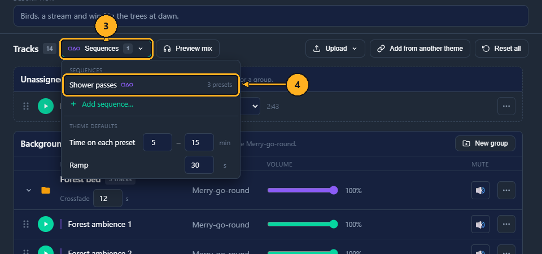Click the link icon on Add from another theme
The image size is (542, 254).
pyautogui.click(x=381, y=49)
